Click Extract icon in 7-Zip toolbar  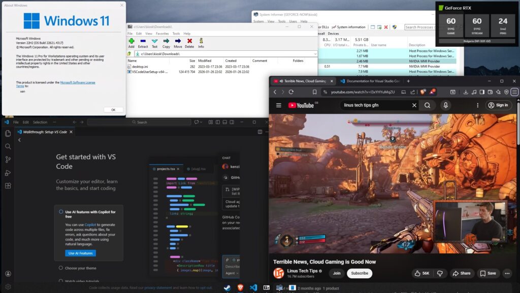[143, 41]
